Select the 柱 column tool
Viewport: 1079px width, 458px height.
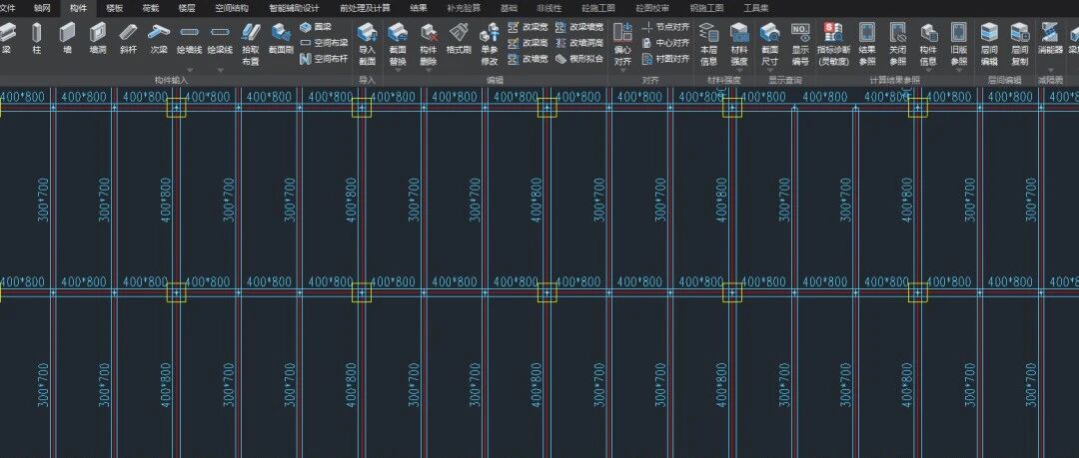coord(37,39)
